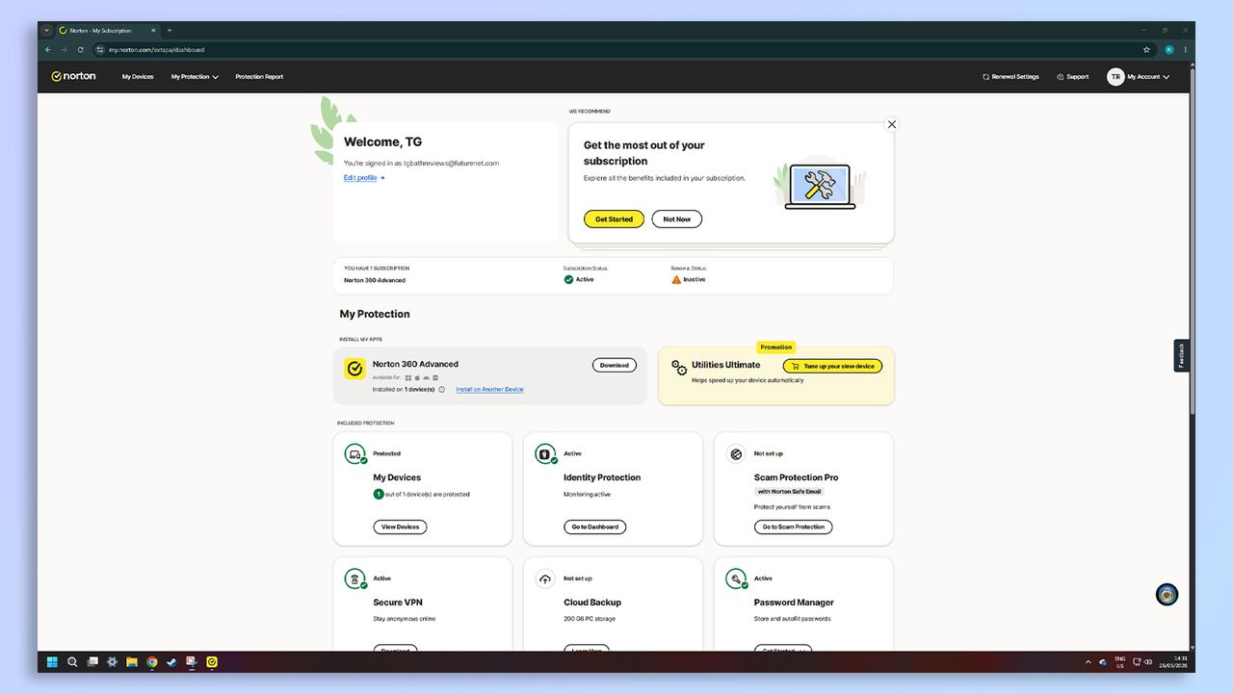Click the Password Manager key icon
1233x694 pixels.
click(x=736, y=578)
